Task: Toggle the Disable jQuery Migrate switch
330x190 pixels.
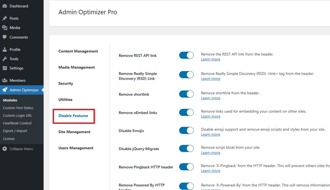Action: point(186,149)
